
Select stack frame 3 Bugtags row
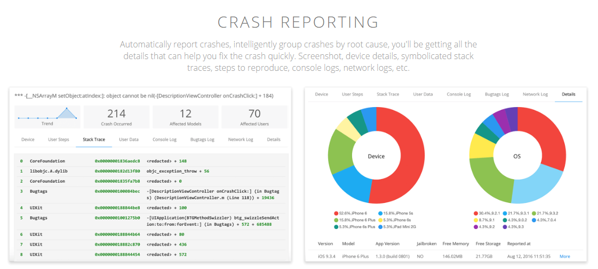151,194
